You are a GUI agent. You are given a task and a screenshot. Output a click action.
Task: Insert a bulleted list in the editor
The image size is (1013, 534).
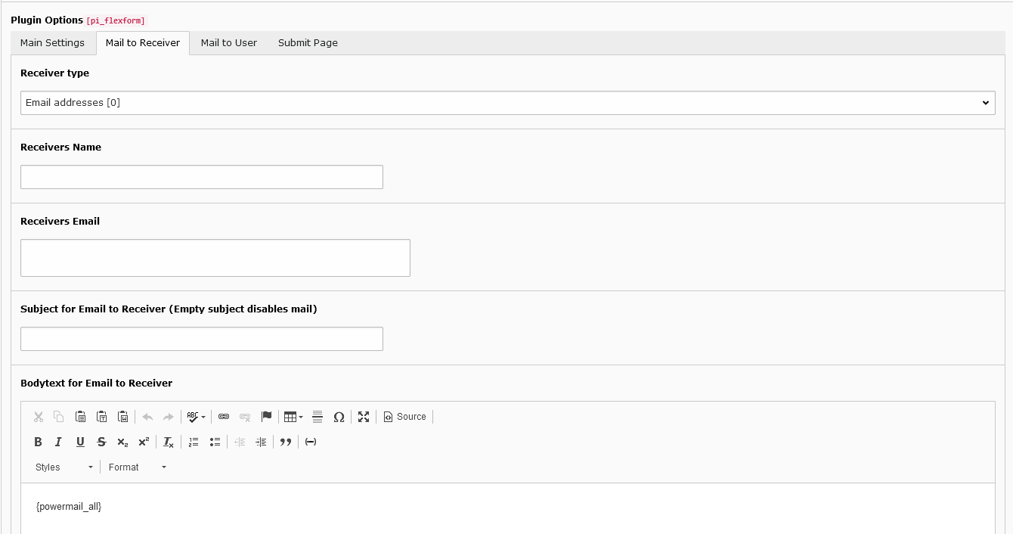215,442
